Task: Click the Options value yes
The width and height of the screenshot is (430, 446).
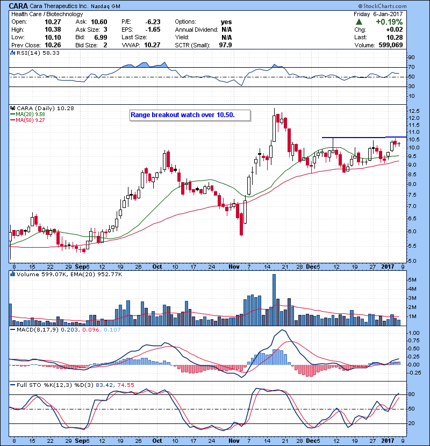Action: pyautogui.click(x=226, y=22)
